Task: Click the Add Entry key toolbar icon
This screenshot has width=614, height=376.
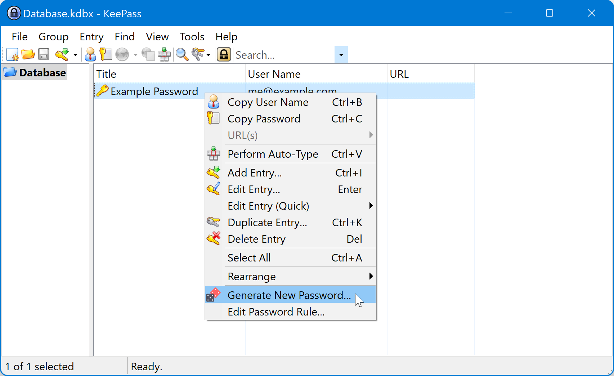Action: coord(62,55)
